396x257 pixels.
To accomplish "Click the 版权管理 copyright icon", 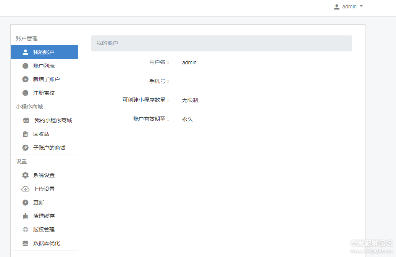I will (x=25, y=230).
